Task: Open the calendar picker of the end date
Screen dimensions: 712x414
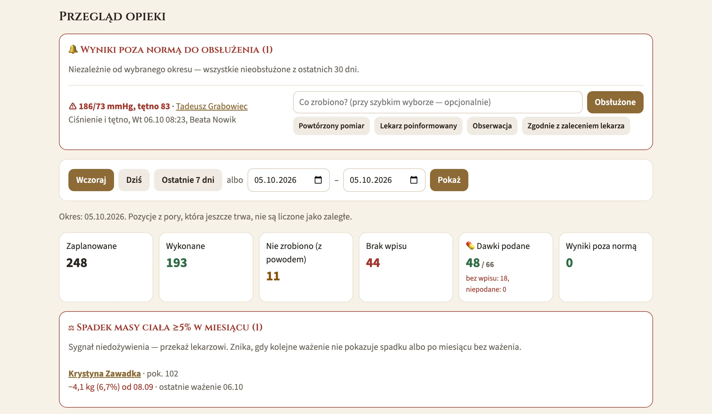Action: pyautogui.click(x=414, y=180)
